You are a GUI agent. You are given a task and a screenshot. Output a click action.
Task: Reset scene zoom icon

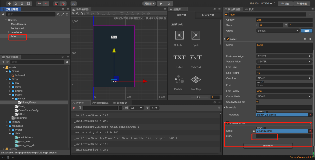coord(82,14)
